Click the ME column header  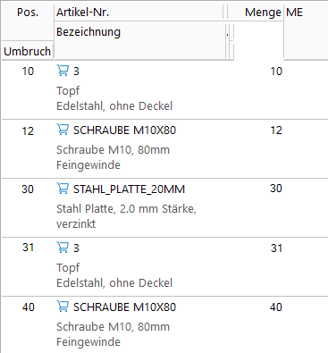coord(294,13)
